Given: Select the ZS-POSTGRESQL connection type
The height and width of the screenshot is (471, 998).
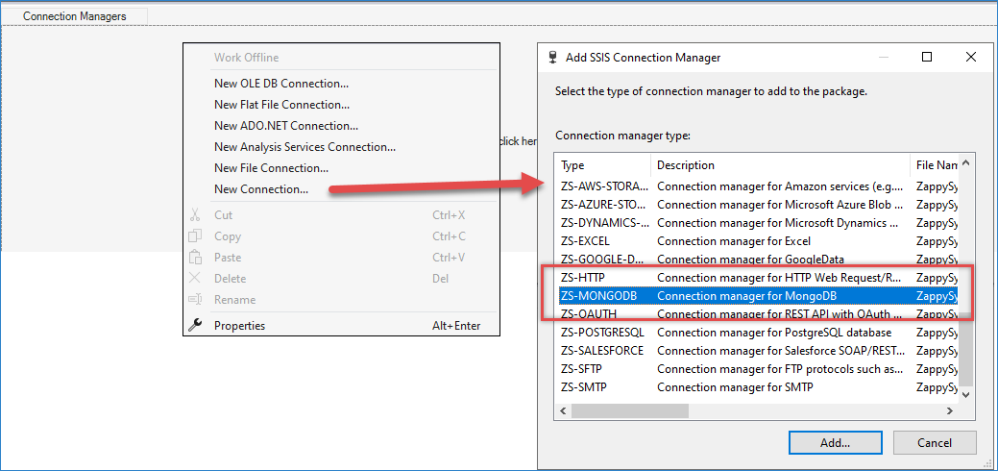Looking at the screenshot, I should tap(757, 333).
